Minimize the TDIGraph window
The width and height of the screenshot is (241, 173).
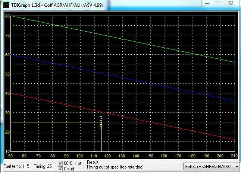206,3
